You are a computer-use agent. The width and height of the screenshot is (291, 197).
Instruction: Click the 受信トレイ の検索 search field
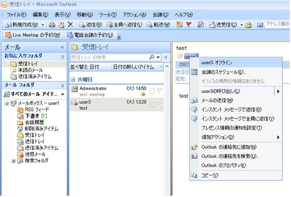[x=109, y=57]
